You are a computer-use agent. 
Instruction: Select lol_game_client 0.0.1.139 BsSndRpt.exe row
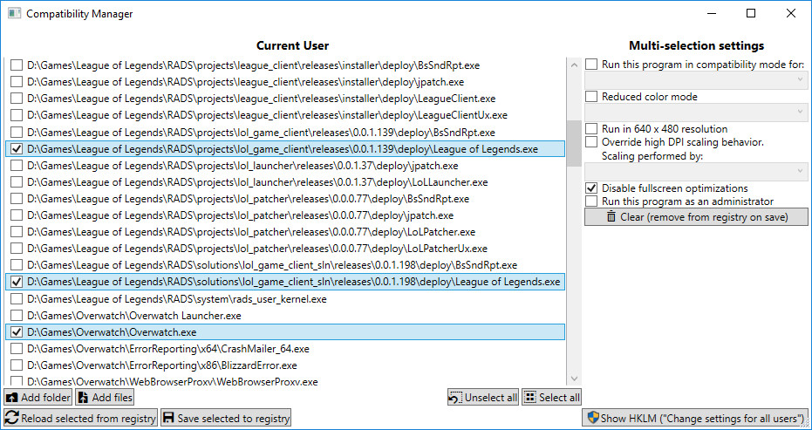click(x=285, y=133)
